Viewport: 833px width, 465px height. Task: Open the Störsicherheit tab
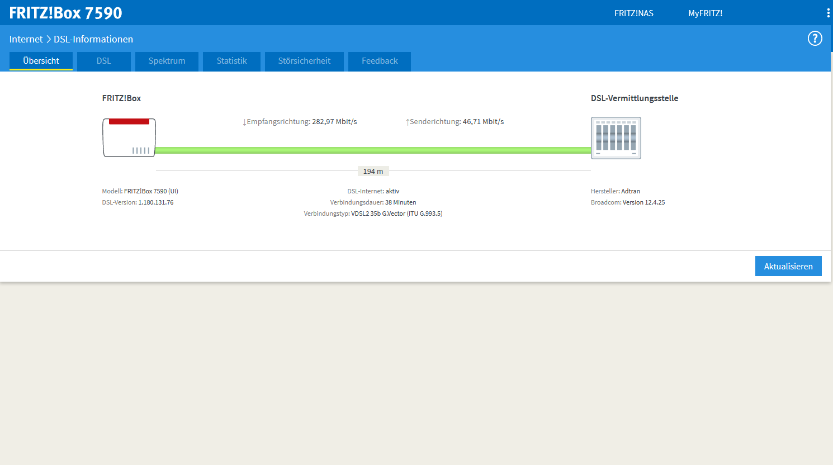click(304, 61)
